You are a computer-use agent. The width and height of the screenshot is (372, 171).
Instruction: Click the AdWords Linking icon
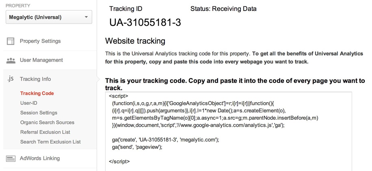[11, 158]
